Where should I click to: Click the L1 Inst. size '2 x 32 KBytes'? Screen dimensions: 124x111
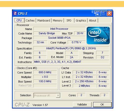[84, 77]
